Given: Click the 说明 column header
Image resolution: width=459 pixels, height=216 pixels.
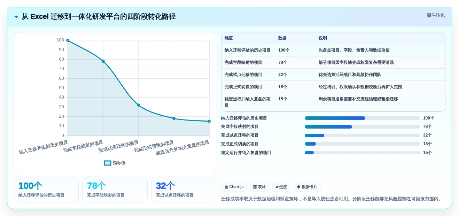Looking at the screenshot, I should point(323,38).
